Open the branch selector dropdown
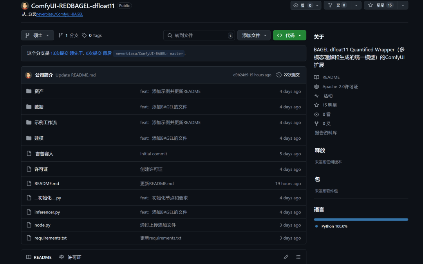This screenshot has height=264, width=423. pyautogui.click(x=38, y=35)
